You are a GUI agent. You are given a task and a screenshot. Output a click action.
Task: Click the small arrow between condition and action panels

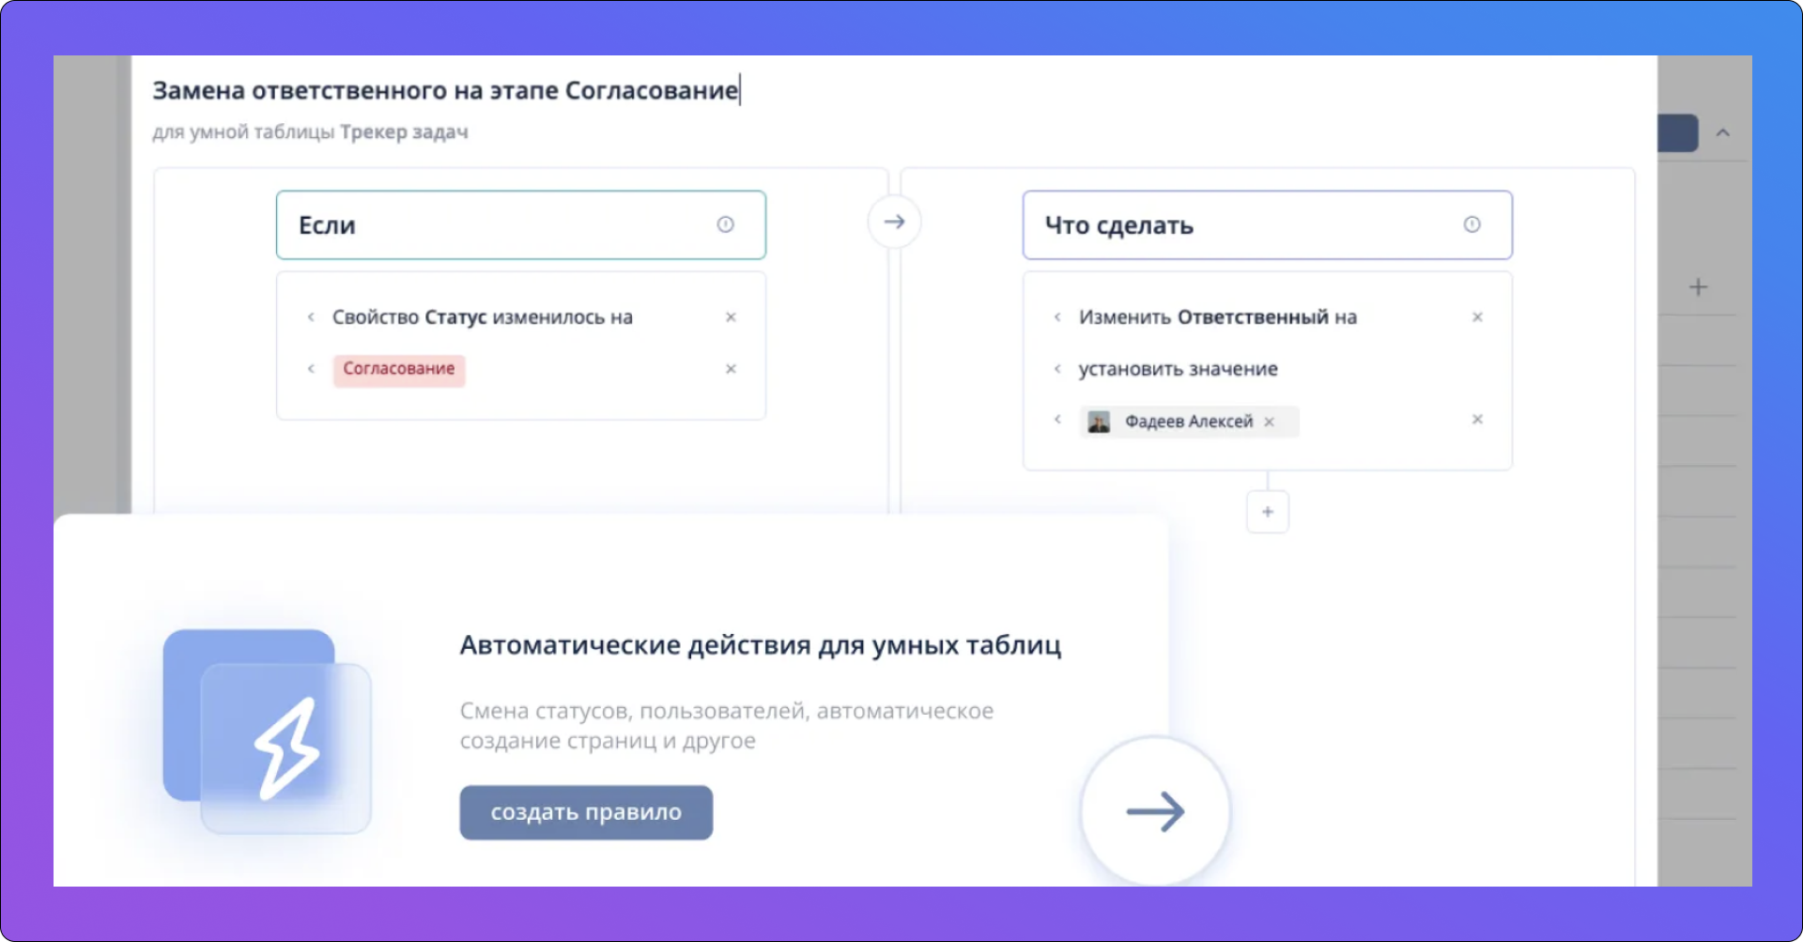click(894, 222)
